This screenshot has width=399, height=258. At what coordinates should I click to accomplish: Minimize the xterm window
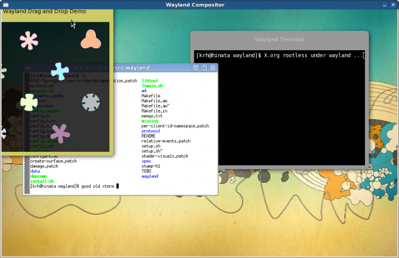coord(196,68)
